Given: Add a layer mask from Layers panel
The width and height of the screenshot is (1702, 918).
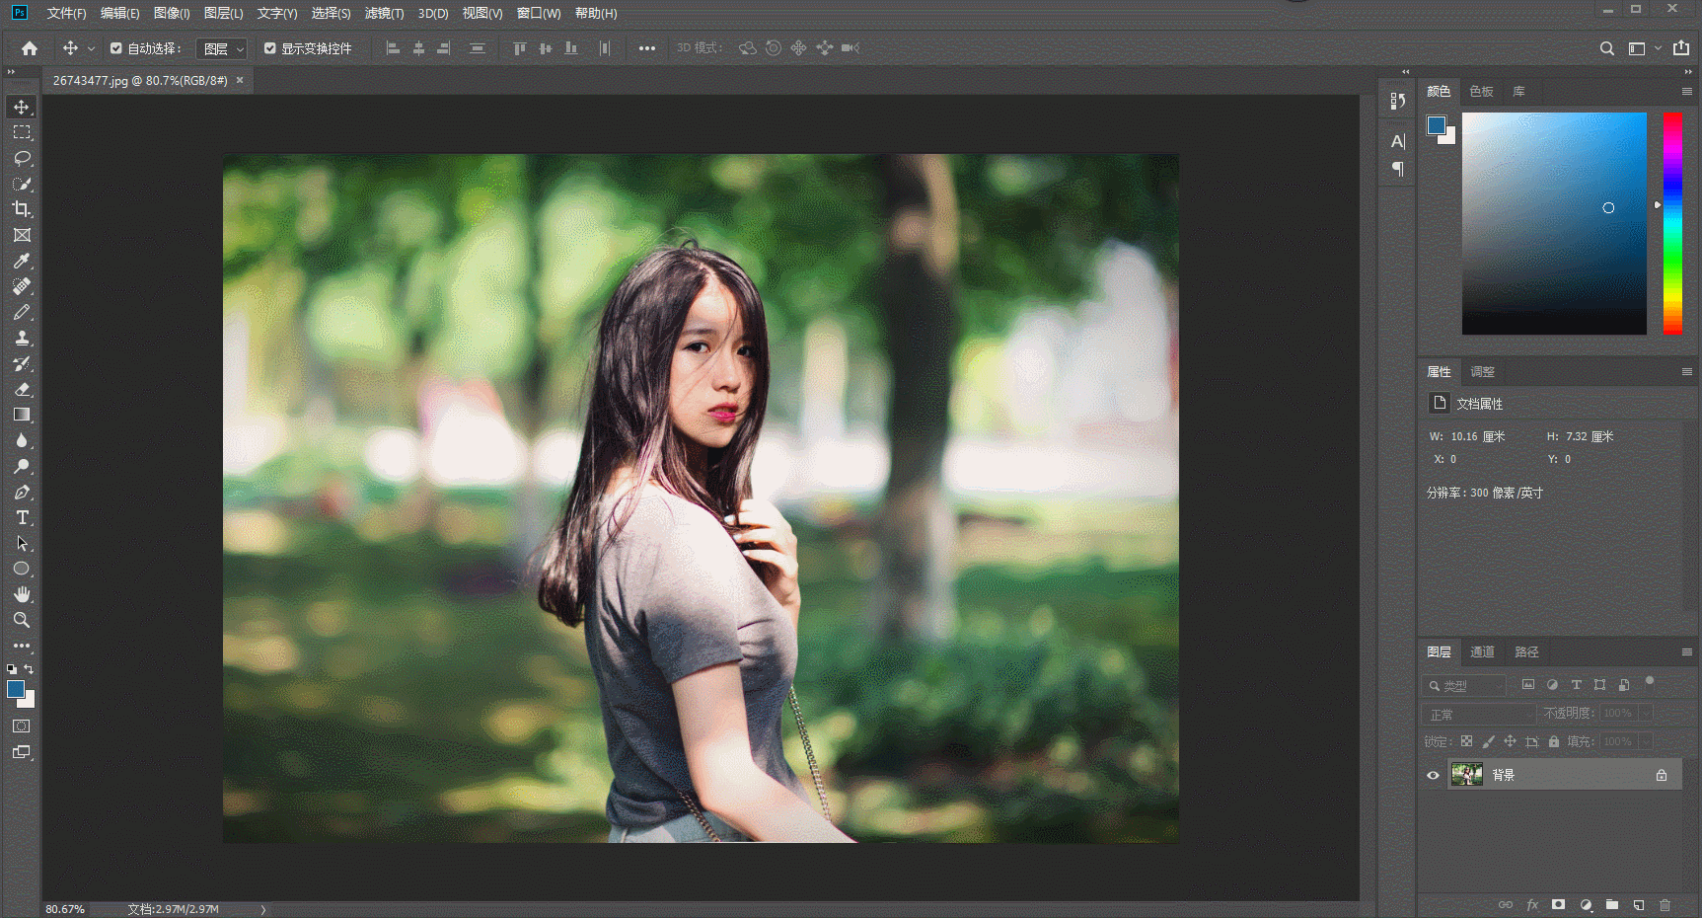Looking at the screenshot, I should (1559, 904).
